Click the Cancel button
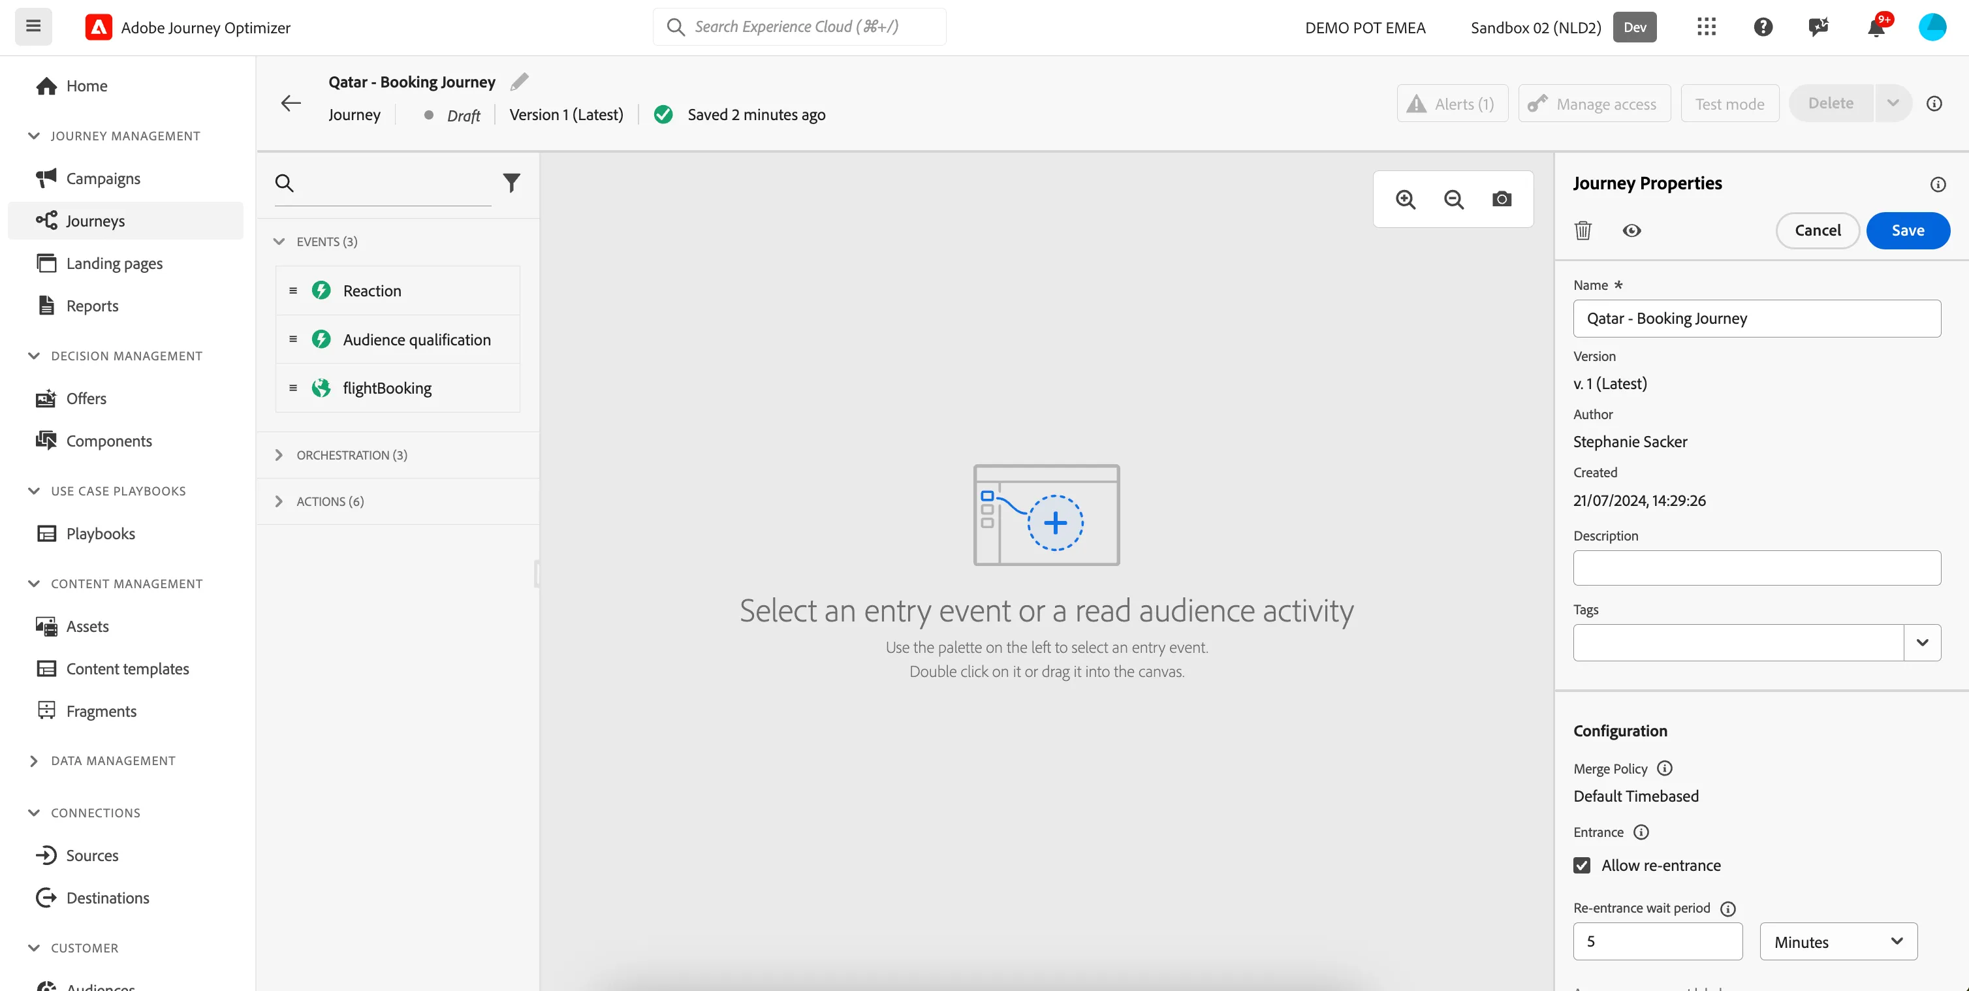The height and width of the screenshot is (991, 1969). [x=1817, y=230]
